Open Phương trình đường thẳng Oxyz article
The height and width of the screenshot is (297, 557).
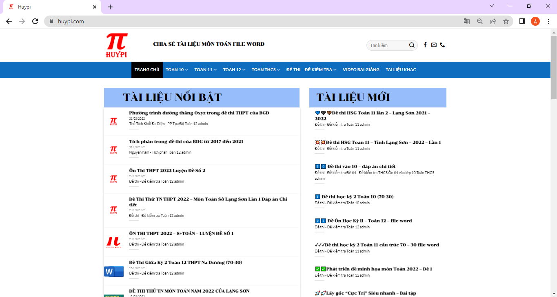tap(199, 113)
